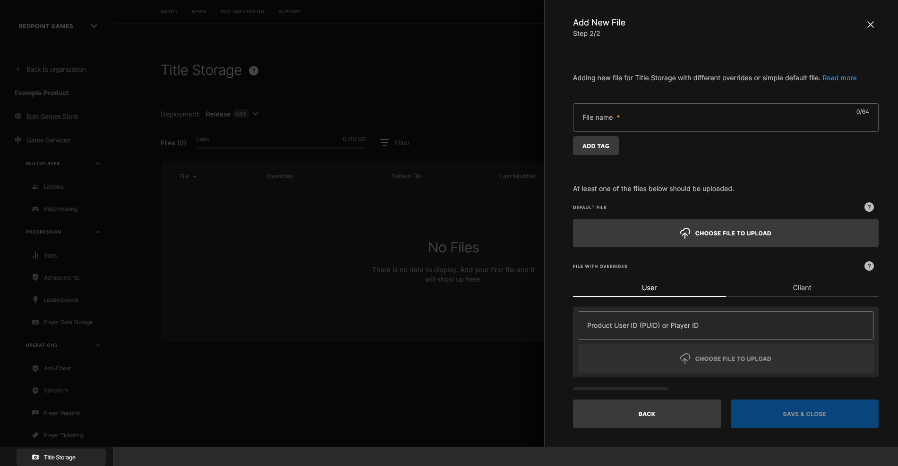Click the help icon next to Default File
898x466 pixels.
(x=869, y=207)
